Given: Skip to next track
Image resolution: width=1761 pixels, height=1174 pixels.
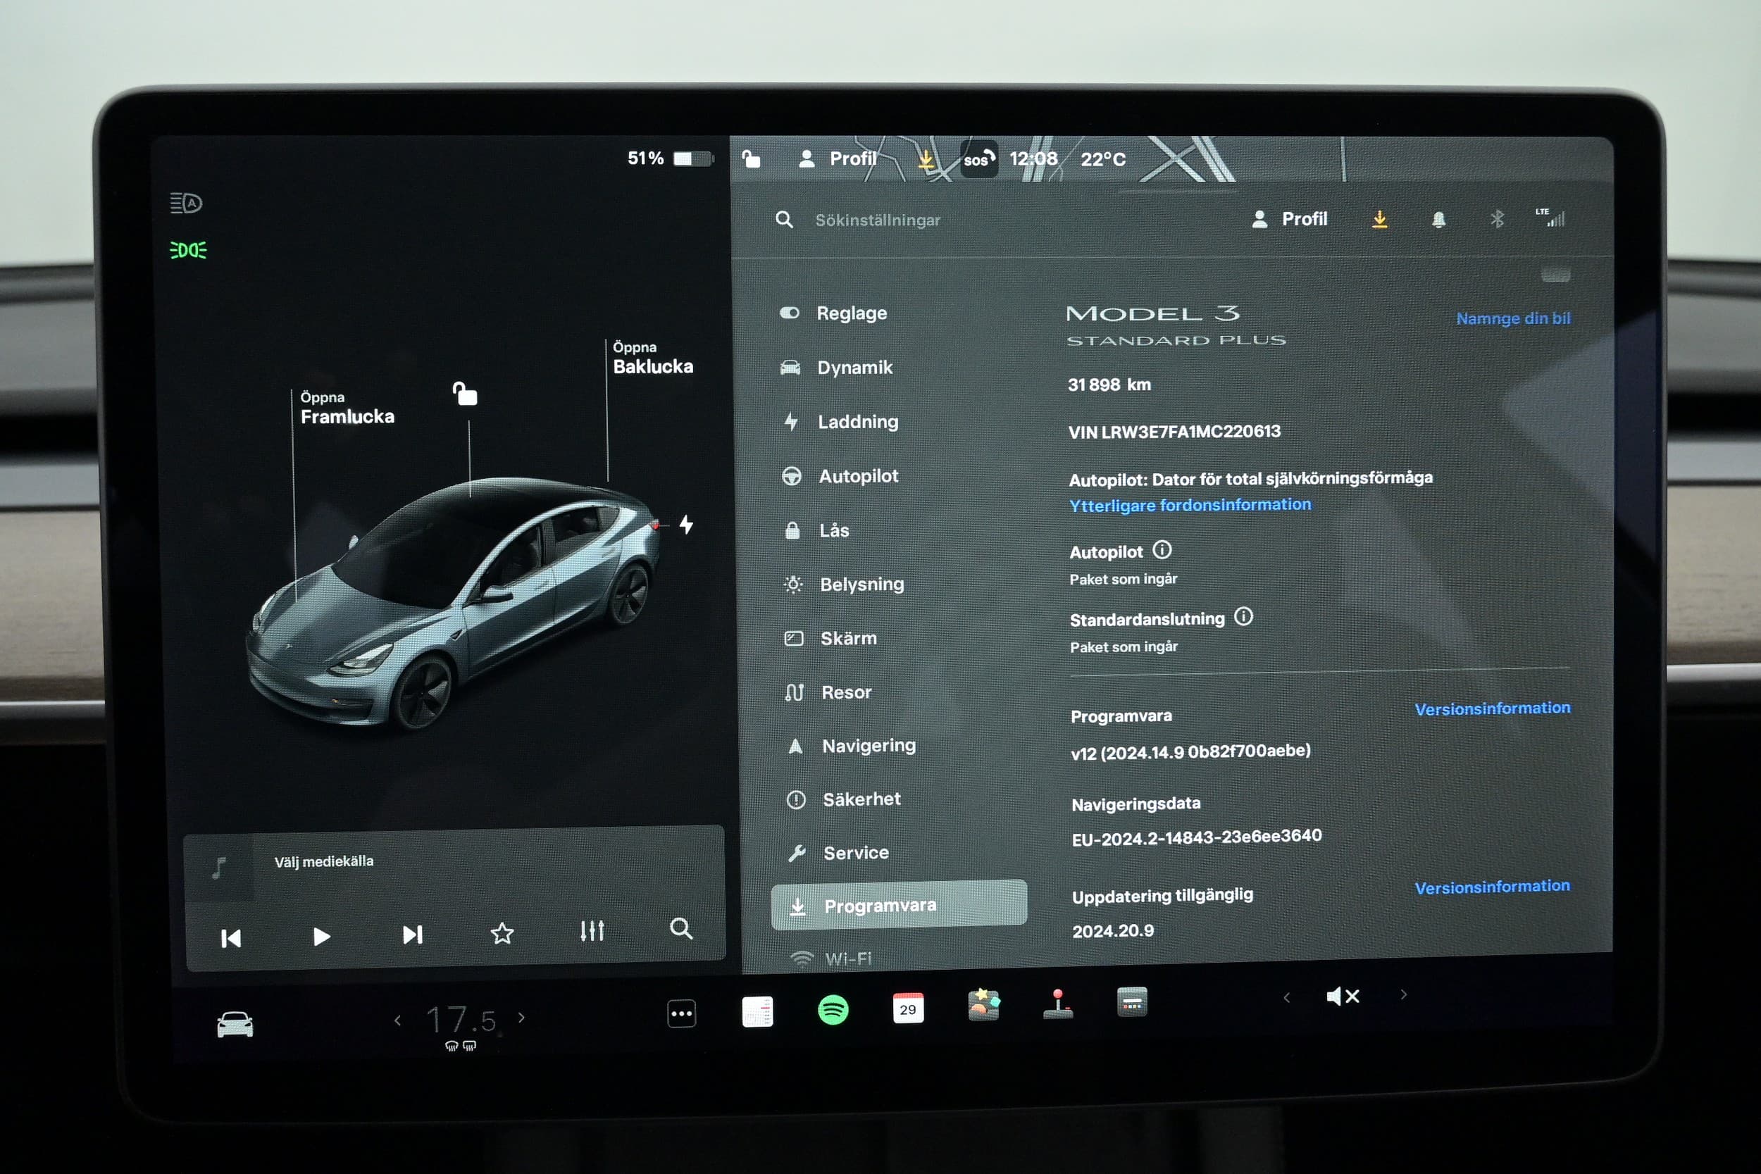Looking at the screenshot, I should click(412, 935).
